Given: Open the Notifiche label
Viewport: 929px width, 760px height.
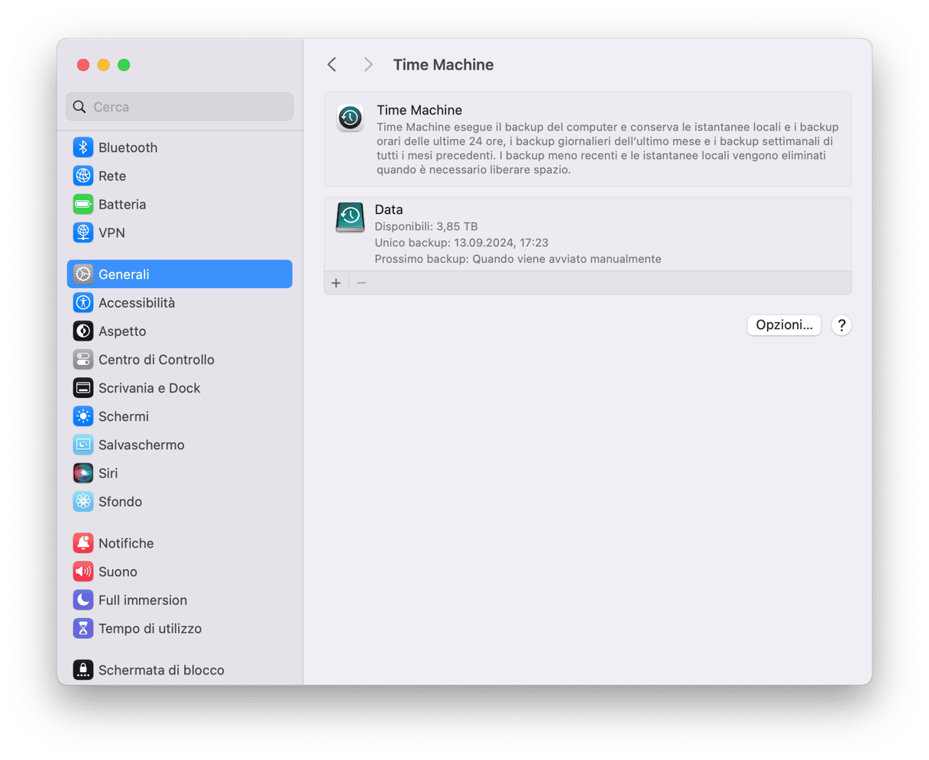Looking at the screenshot, I should [126, 543].
